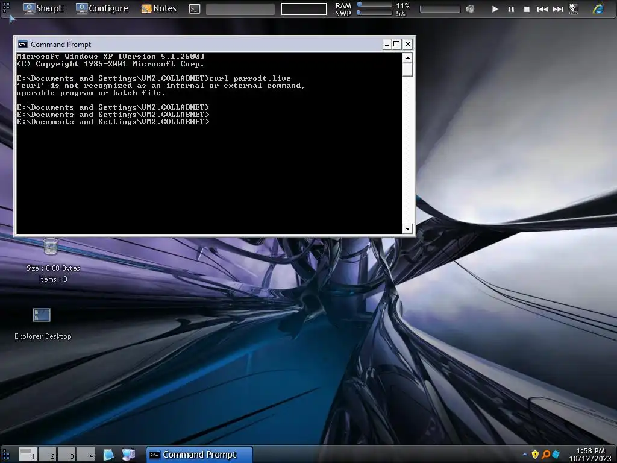The height and width of the screenshot is (463, 617).
Task: Click the bottom bar grip handle dots
Action: tap(6, 454)
